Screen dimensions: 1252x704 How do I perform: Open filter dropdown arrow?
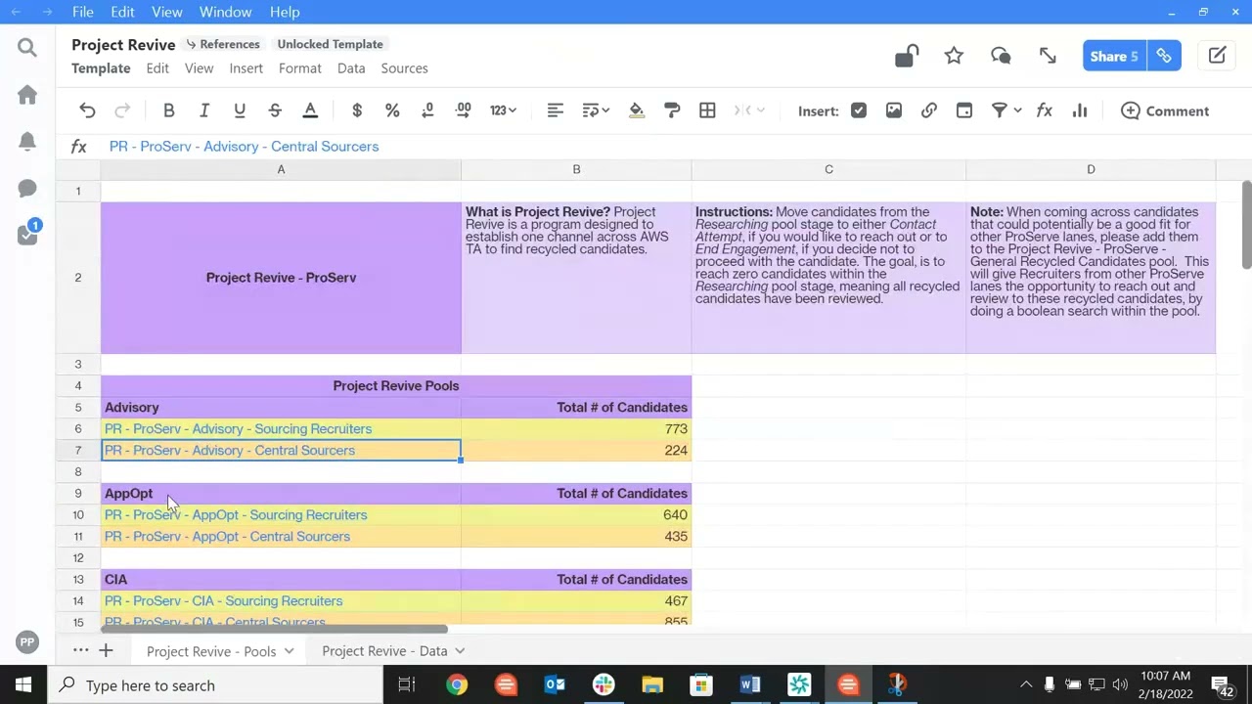(x=1017, y=110)
